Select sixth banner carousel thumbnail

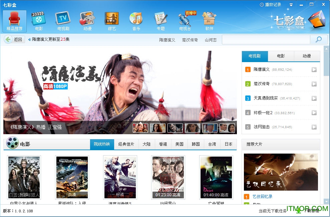click(227, 128)
